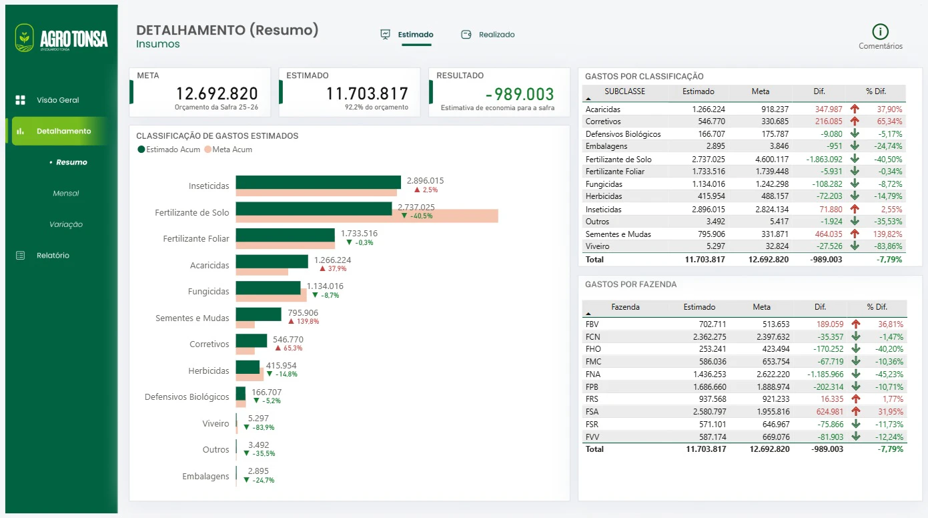Switch to the Estimado view
This screenshot has height=518, width=928.
[416, 35]
